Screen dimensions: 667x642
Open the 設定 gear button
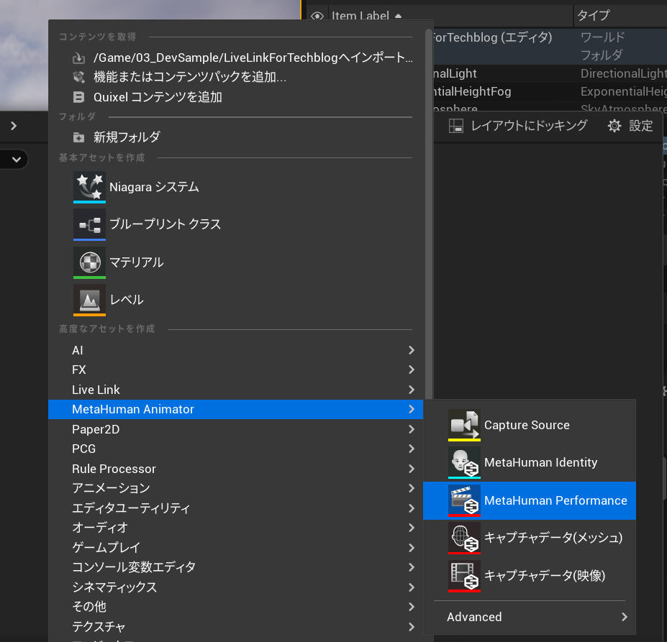click(x=630, y=126)
